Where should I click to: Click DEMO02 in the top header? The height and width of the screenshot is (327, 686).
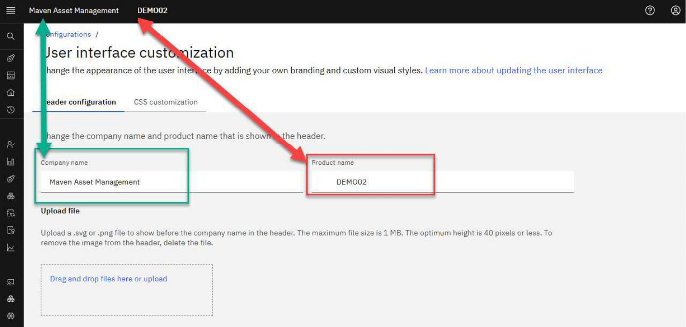[152, 10]
